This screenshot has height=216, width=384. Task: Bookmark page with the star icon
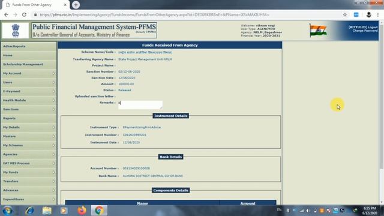(345, 14)
